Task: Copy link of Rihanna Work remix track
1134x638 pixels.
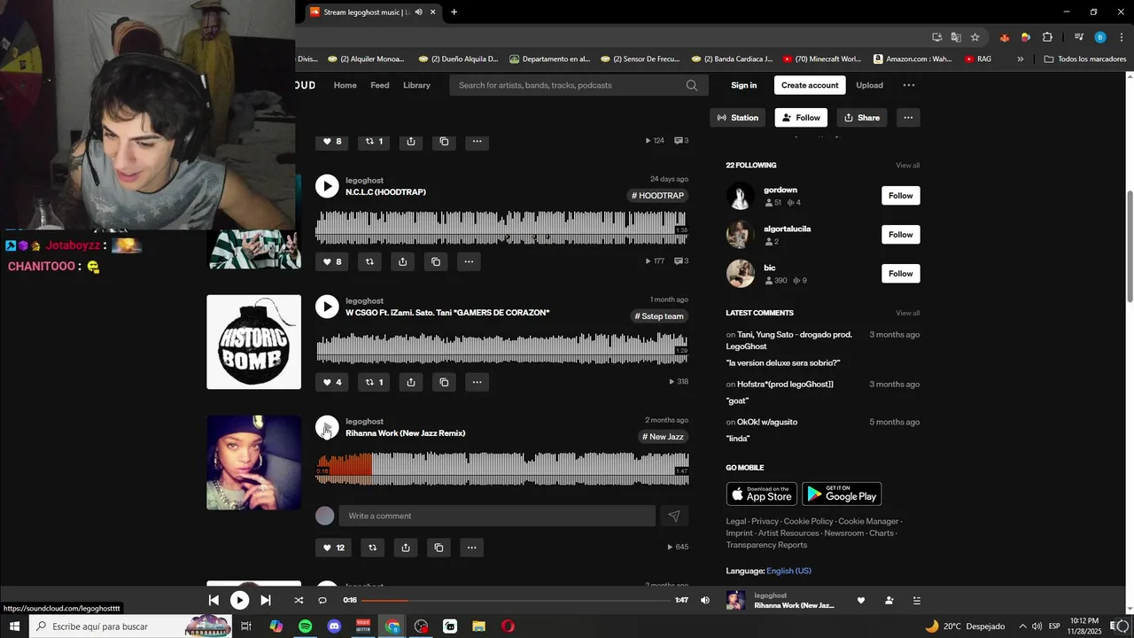Action: [439, 548]
